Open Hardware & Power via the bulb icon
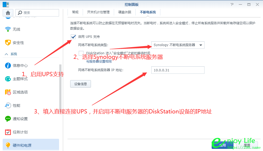 8,145
